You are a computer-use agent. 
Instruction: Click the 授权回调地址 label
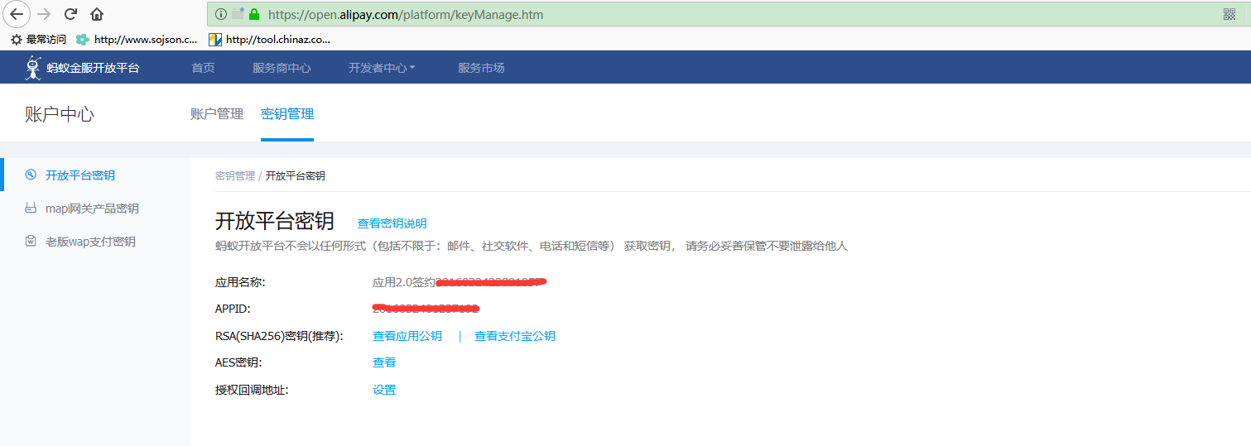[252, 390]
